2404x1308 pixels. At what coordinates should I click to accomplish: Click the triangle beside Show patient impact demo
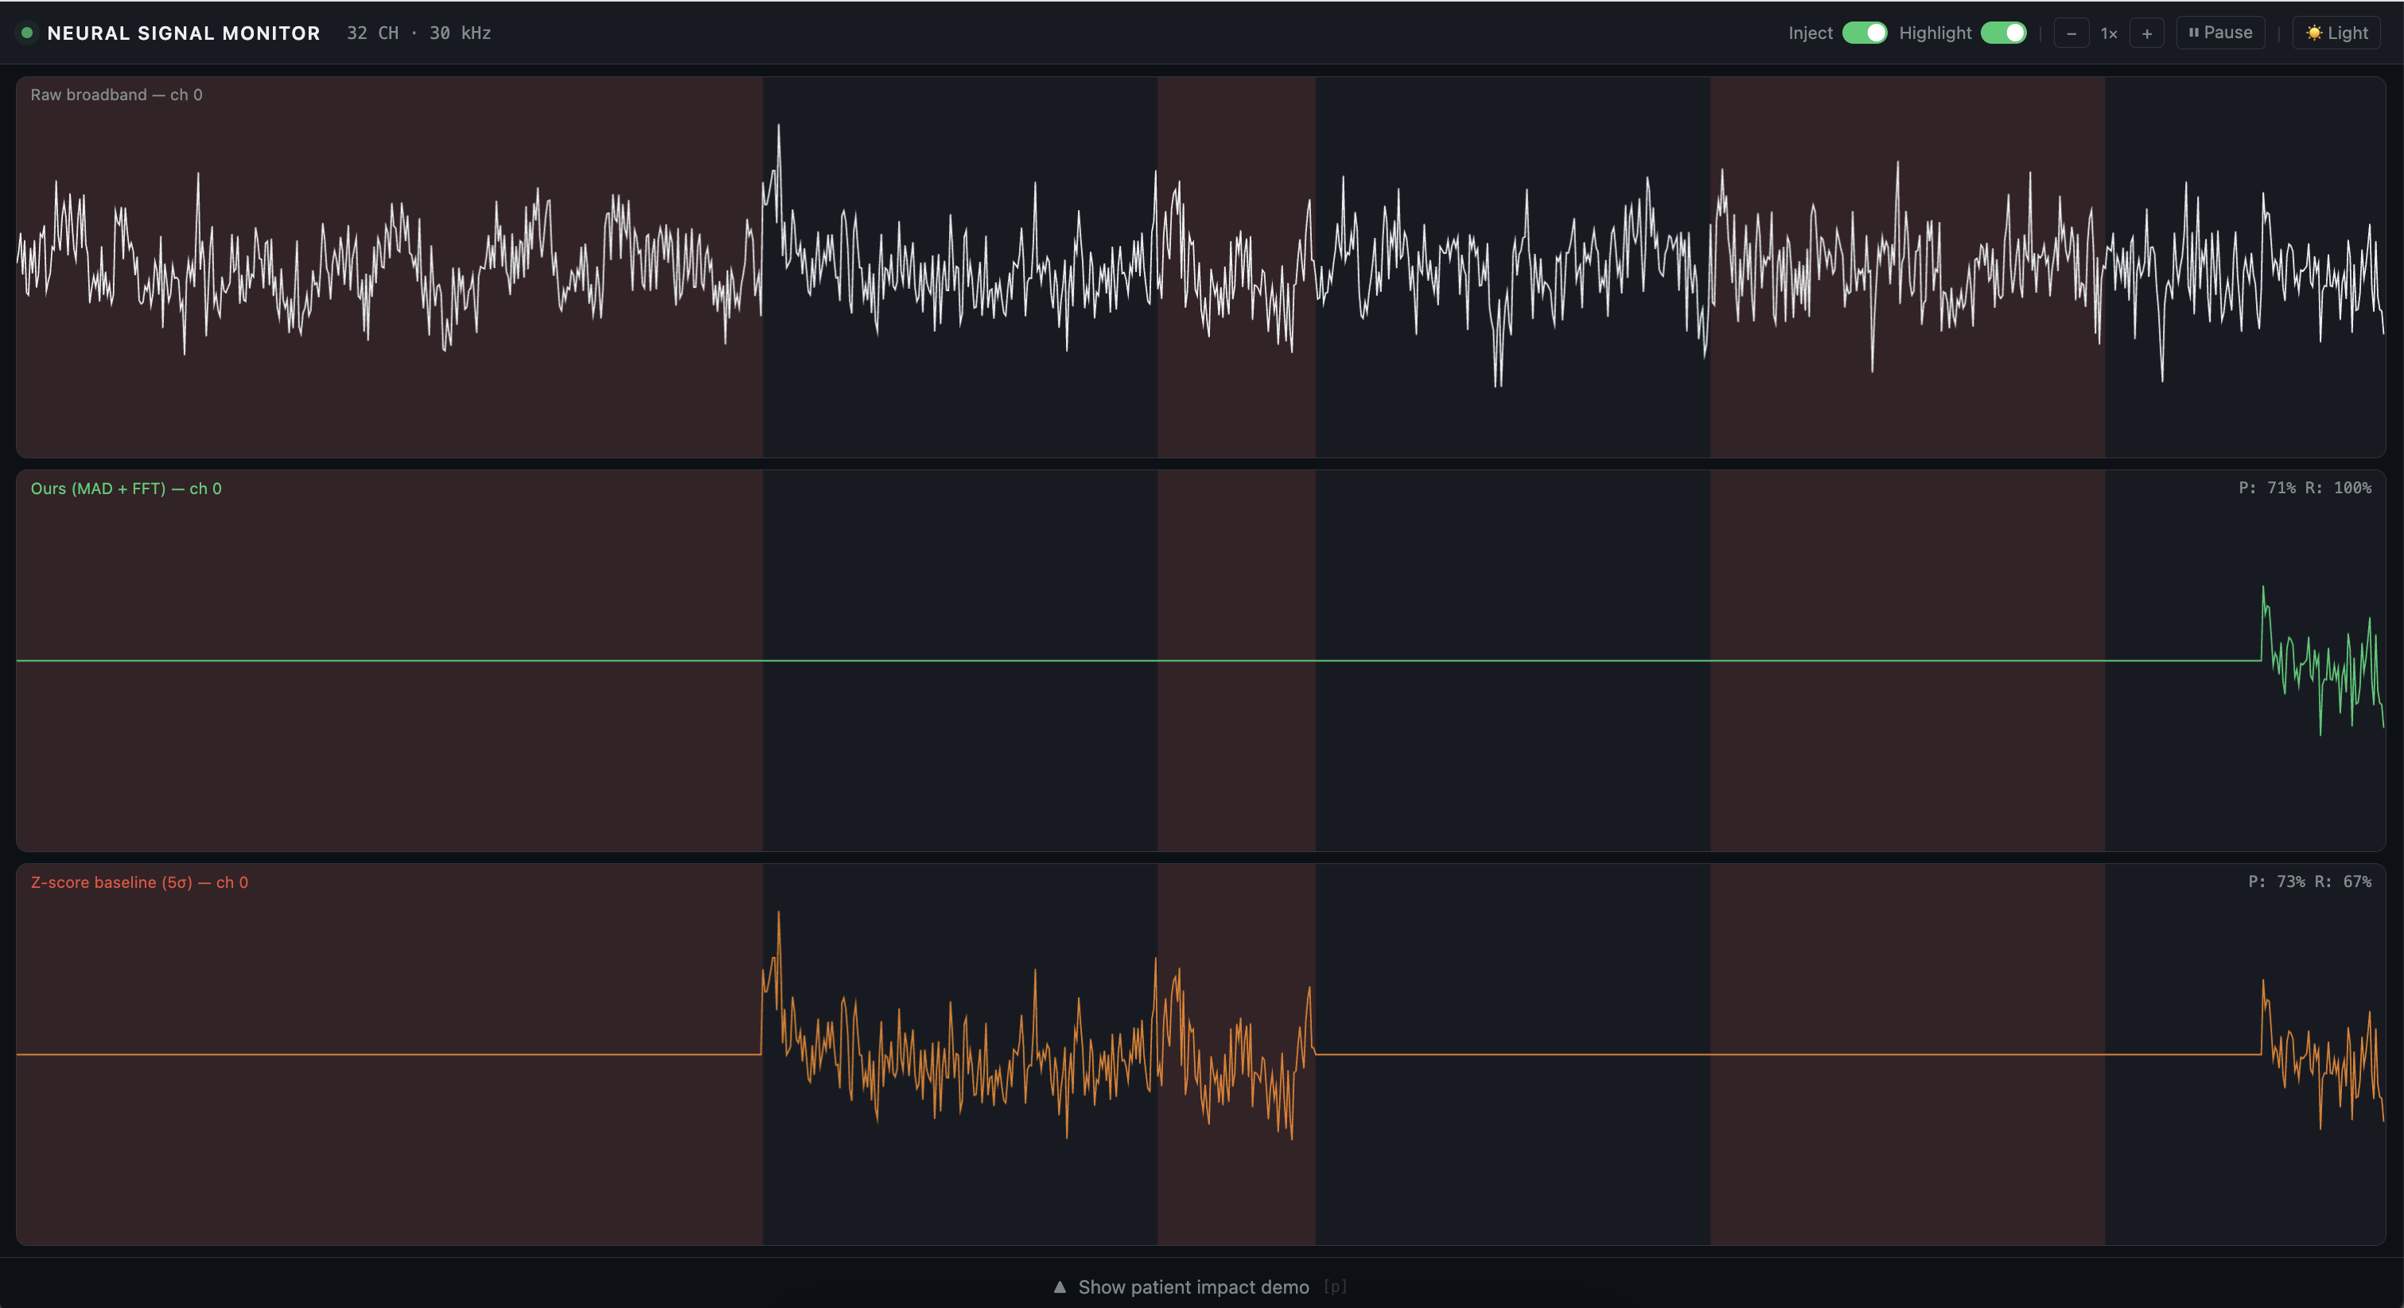pos(1060,1287)
